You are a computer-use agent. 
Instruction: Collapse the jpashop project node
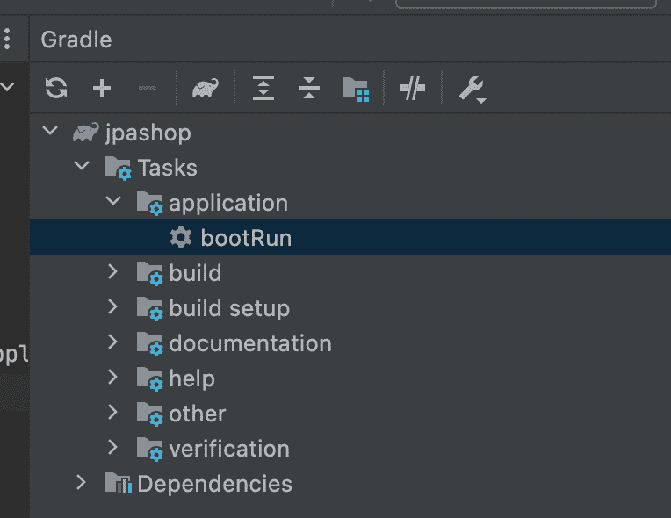(50, 131)
